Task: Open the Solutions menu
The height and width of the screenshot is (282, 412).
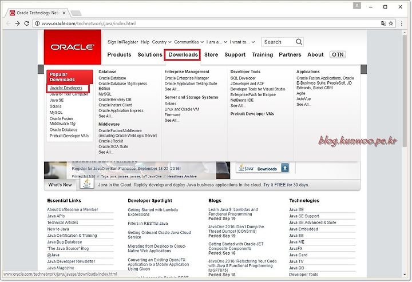Action: coord(150,54)
